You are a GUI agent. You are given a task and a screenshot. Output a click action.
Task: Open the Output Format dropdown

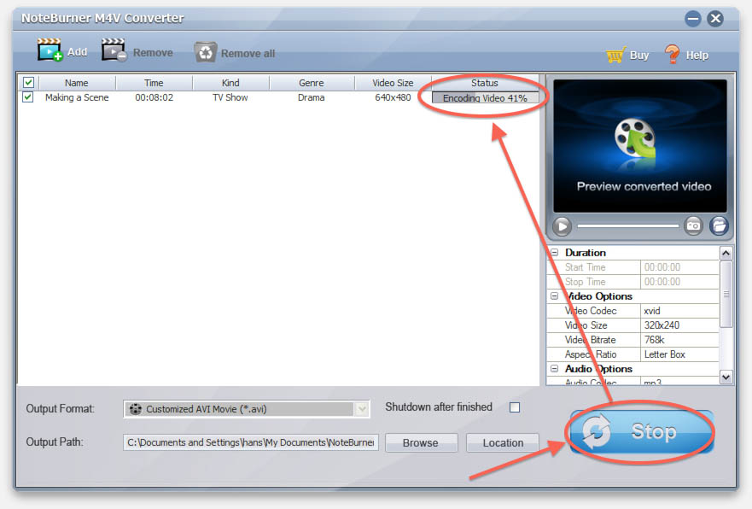[362, 409]
